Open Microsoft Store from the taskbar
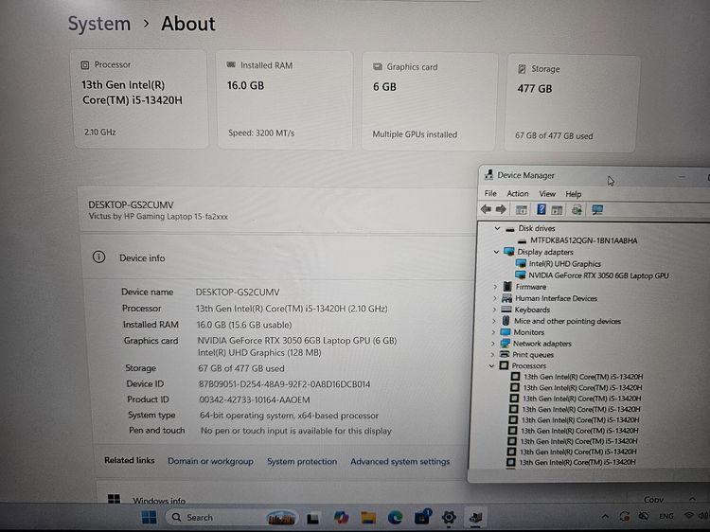Image resolution: width=710 pixels, height=532 pixels. pyautogui.click(x=422, y=517)
